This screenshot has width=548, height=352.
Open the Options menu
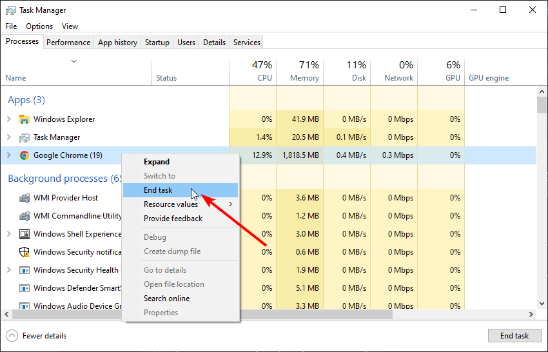[39, 26]
